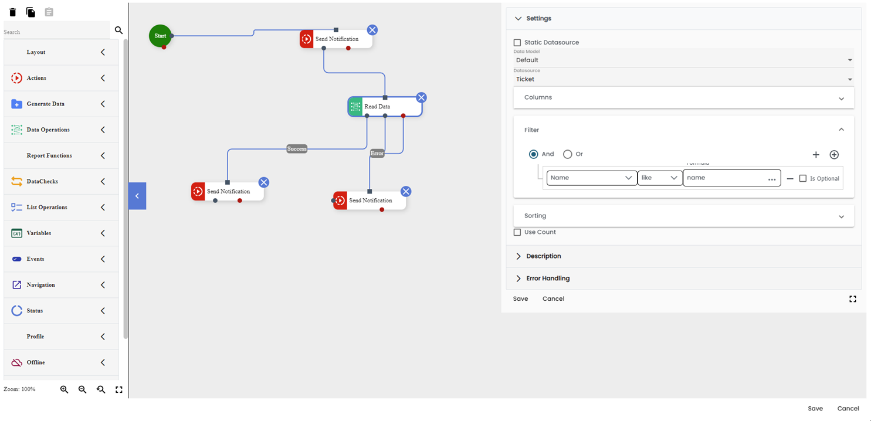Check the Use Count option

pos(517,232)
